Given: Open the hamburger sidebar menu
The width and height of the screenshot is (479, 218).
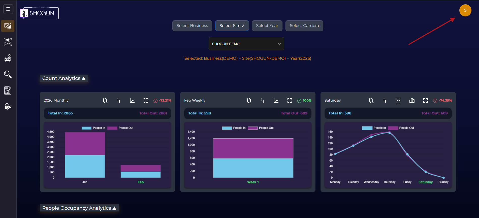Looking at the screenshot, I should click(8, 9).
